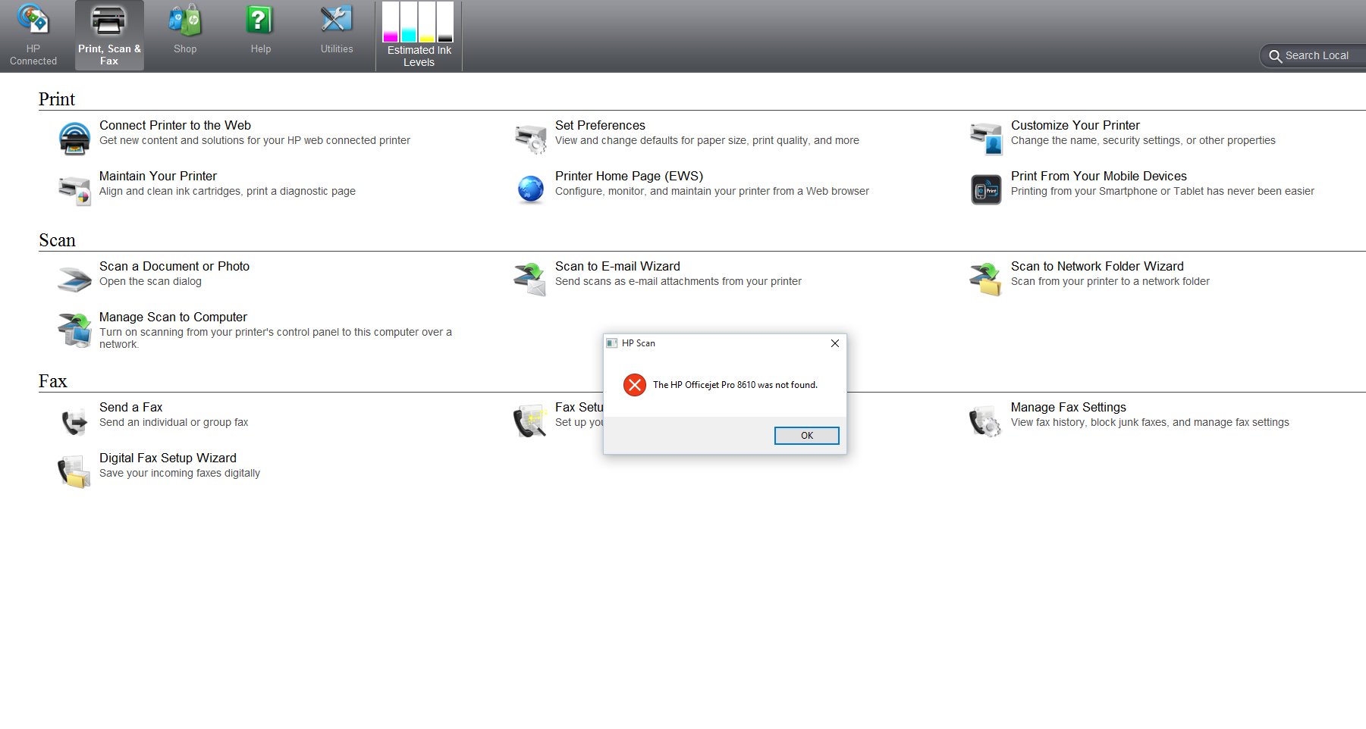Open the Maintain Your Printer link
Viewport: 1366px width, 729px height.
tap(158, 177)
